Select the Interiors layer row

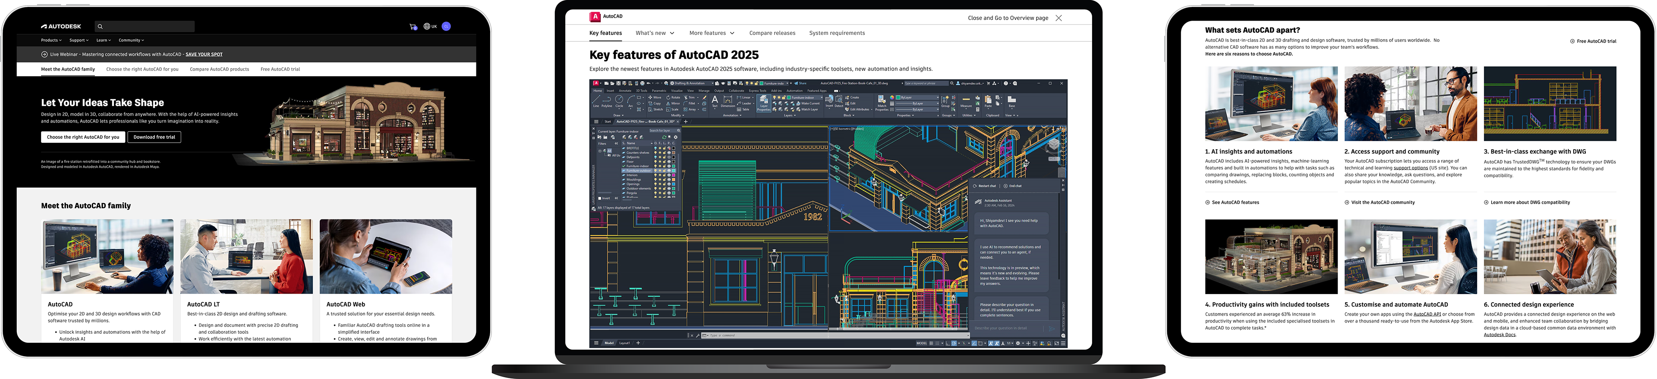pos(649,175)
